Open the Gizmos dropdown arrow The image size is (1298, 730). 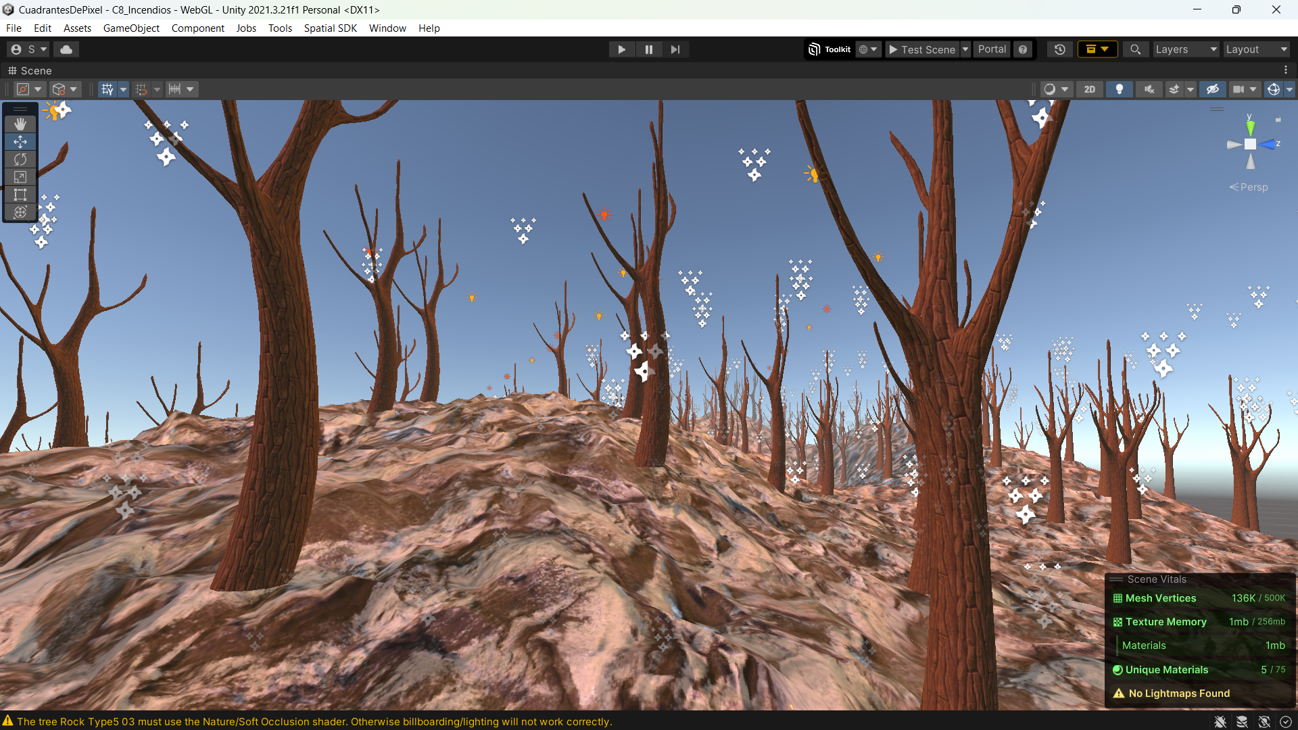tap(1289, 89)
